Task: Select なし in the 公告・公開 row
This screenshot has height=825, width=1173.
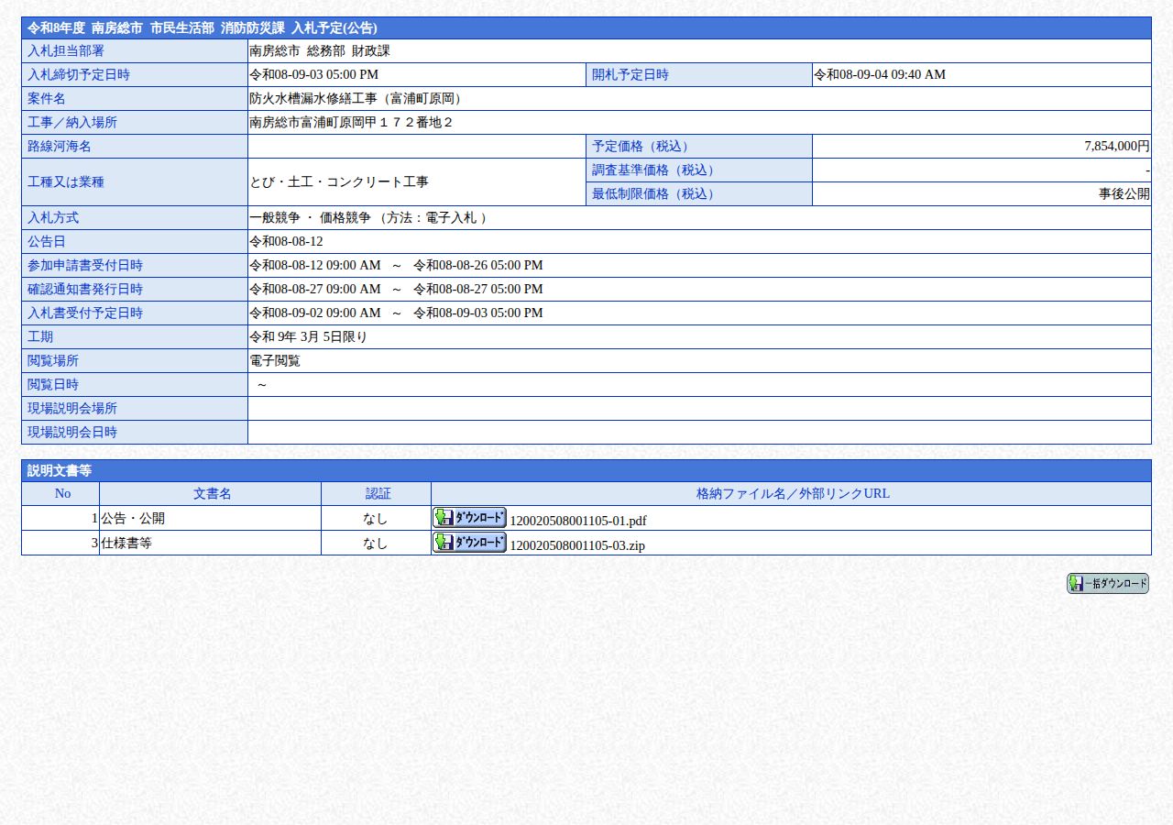Action: (376, 519)
